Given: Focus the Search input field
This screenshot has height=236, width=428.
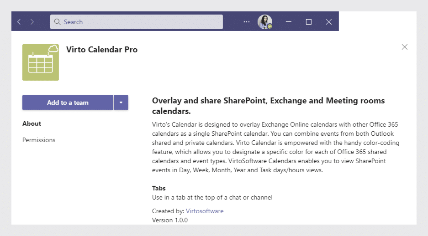Looking at the screenshot, I should pyautogui.click(x=137, y=22).
